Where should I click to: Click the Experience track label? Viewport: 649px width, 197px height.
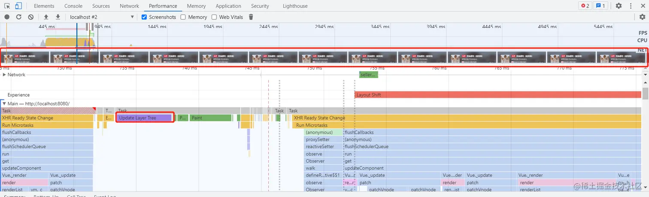tap(18, 95)
